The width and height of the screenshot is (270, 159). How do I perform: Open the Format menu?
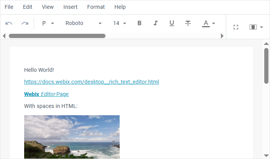96,7
